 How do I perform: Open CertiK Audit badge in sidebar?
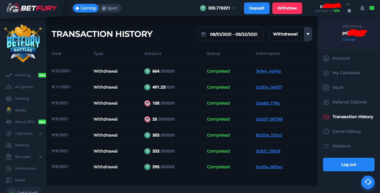coord(23,190)
